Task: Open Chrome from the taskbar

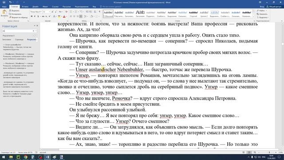Action: pyautogui.click(x=26, y=157)
